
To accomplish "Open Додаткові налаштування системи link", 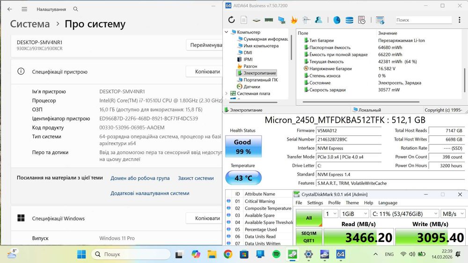I will 150,193.
